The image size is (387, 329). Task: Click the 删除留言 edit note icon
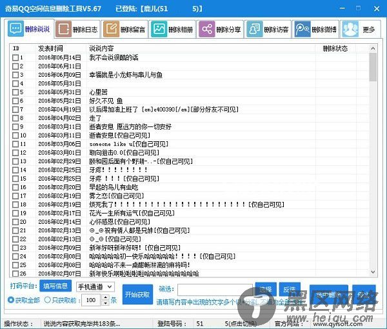112,29
